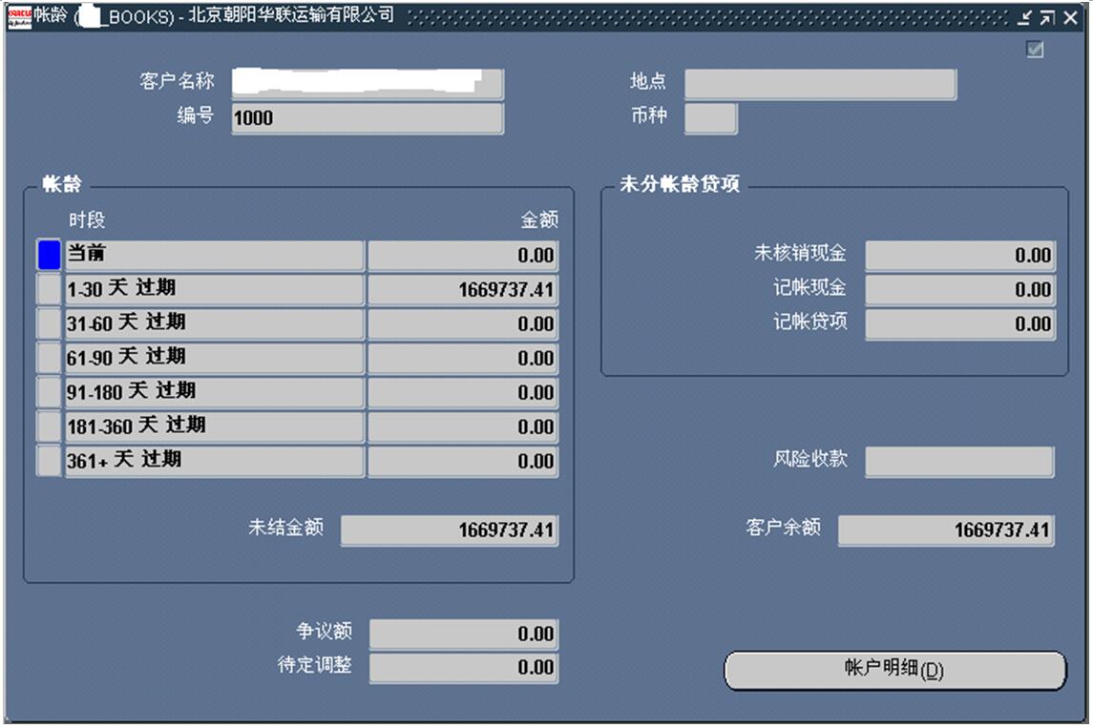Select the row indicator for 当前 period
Viewport: 1093px width, 728px height.
click(x=48, y=256)
